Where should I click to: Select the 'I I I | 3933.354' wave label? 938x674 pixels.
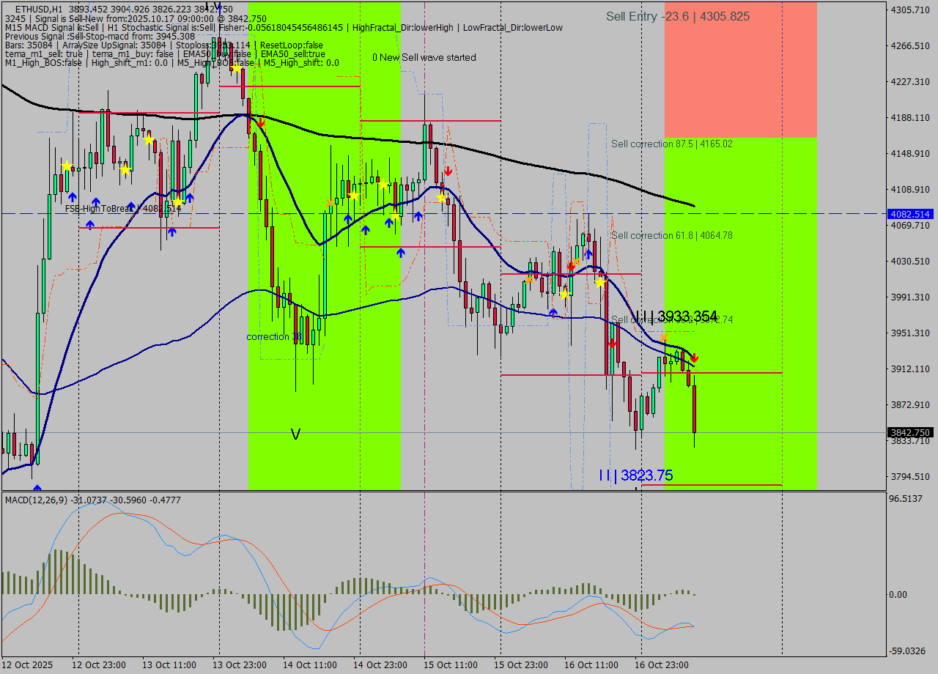[x=676, y=316]
